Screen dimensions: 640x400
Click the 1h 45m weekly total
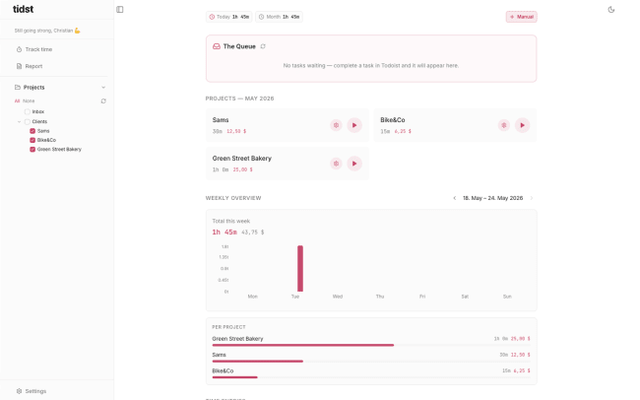pos(224,233)
